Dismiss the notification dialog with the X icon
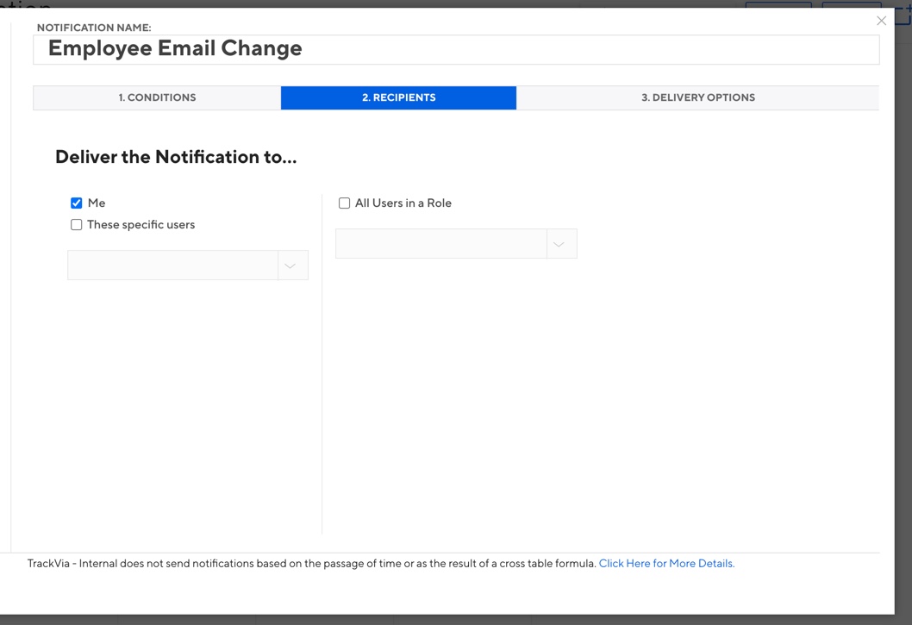Image resolution: width=912 pixels, height=625 pixels. click(881, 21)
